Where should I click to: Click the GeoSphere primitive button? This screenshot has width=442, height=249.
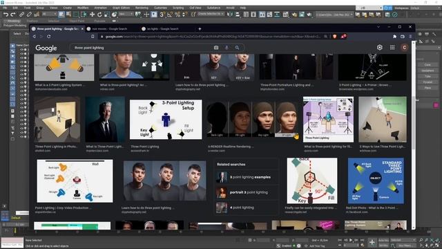[x=427, y=71]
